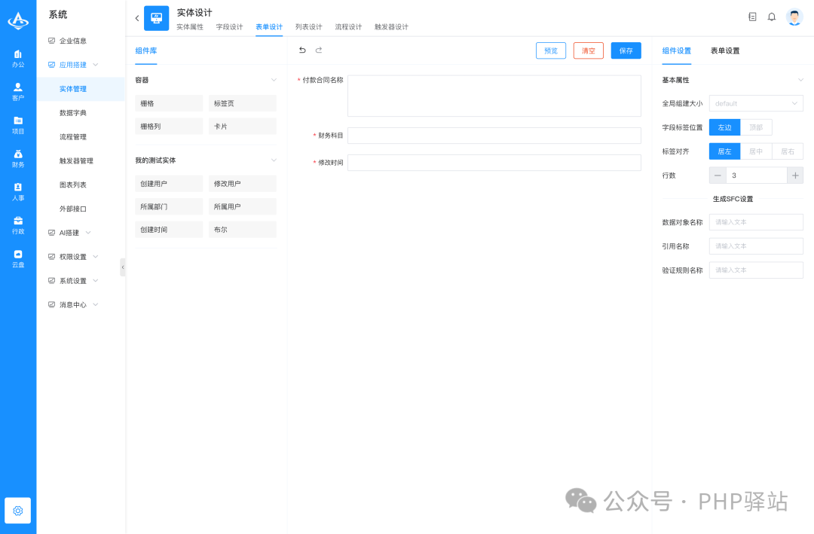Click the 清空 button
Viewport: 814px width, 534px height.
[588, 50]
